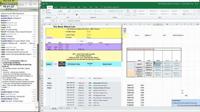200x112 pixels.
Task: Open the Font group dialog launcher
Action: (x=79, y=17)
